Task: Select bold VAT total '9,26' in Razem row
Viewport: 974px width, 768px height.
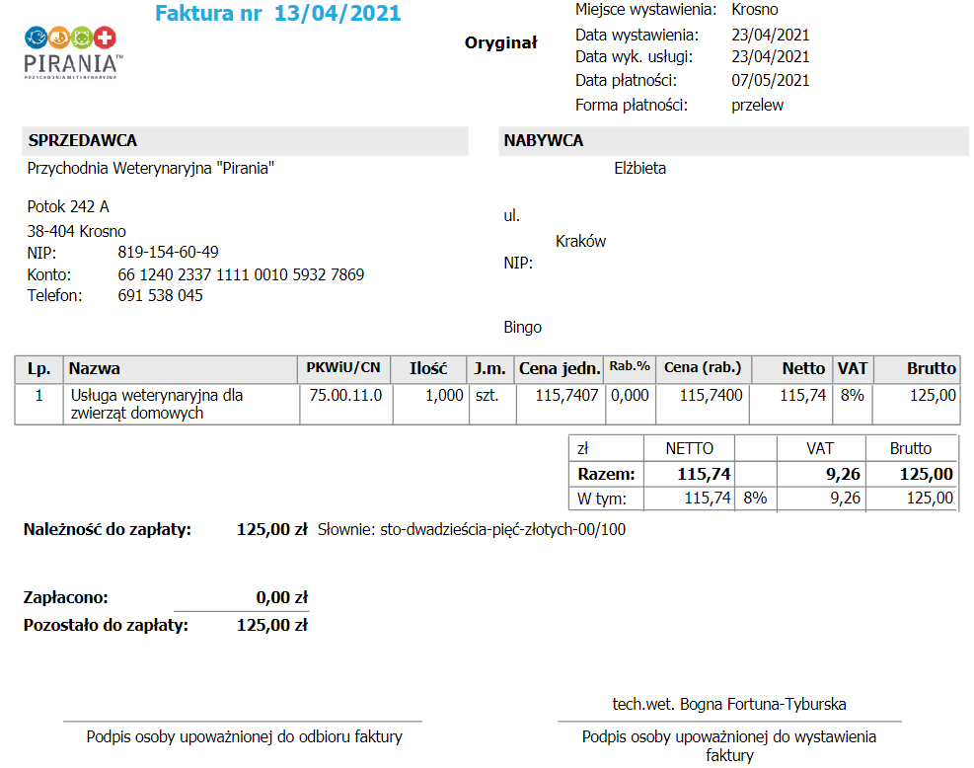Action: (843, 474)
